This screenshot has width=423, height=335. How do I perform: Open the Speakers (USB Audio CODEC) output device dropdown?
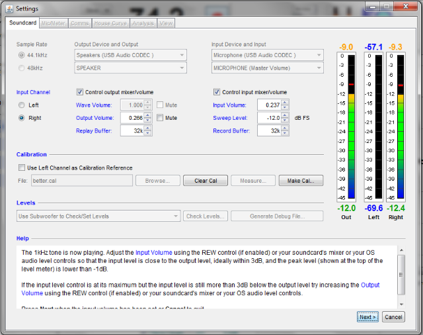pyautogui.click(x=131, y=55)
